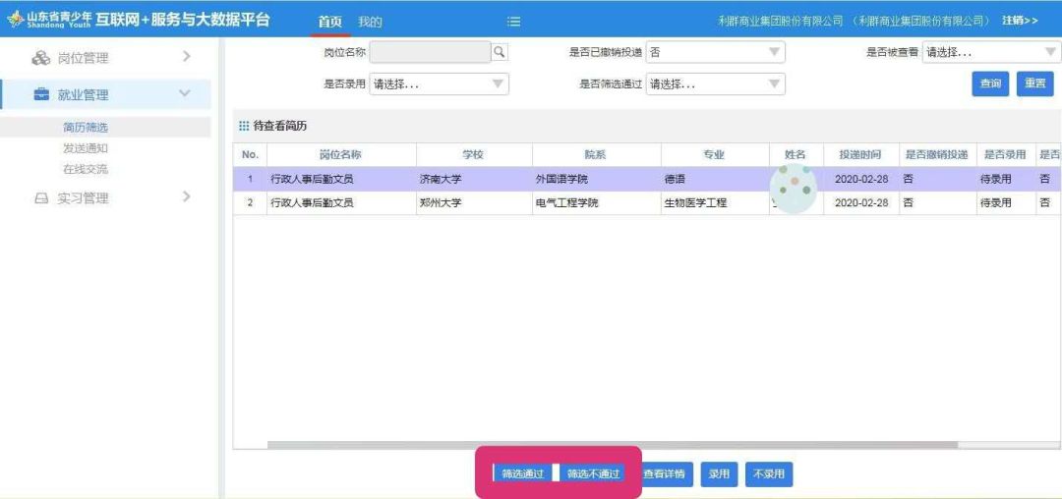Click the 实习管理 sidebar icon

click(x=40, y=198)
